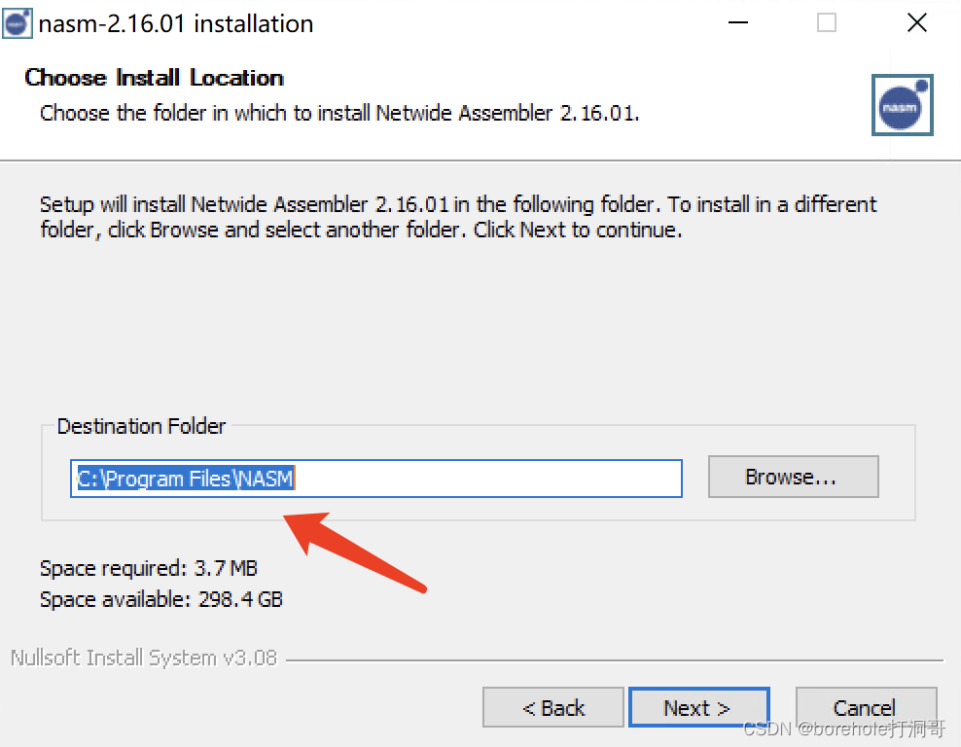The height and width of the screenshot is (747, 961).
Task: Click the NASM logo in the header
Action: pyautogui.click(x=902, y=105)
